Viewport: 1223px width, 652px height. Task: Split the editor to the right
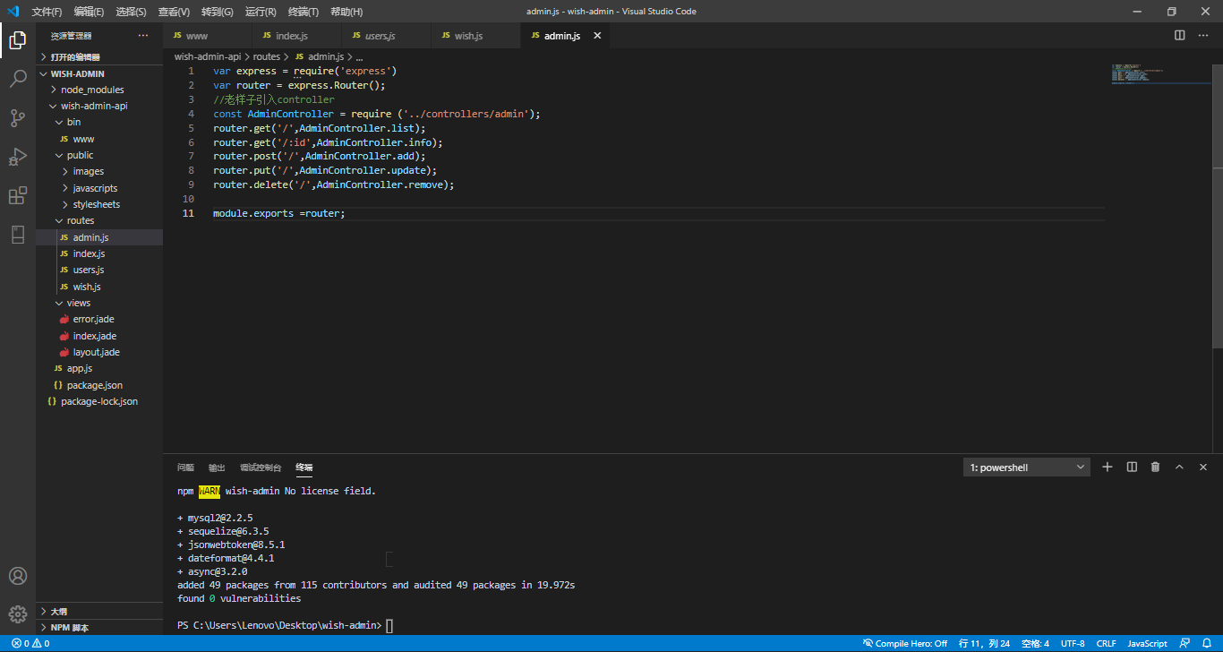1180,36
